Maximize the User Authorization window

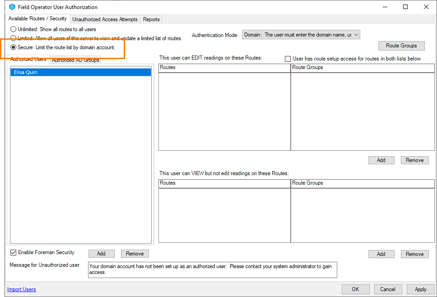[x=405, y=7]
